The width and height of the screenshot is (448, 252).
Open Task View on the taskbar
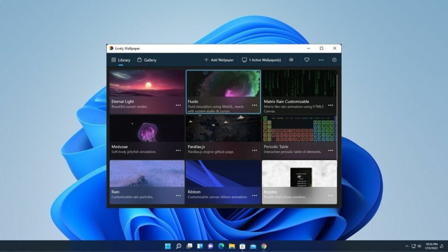(x=189, y=246)
